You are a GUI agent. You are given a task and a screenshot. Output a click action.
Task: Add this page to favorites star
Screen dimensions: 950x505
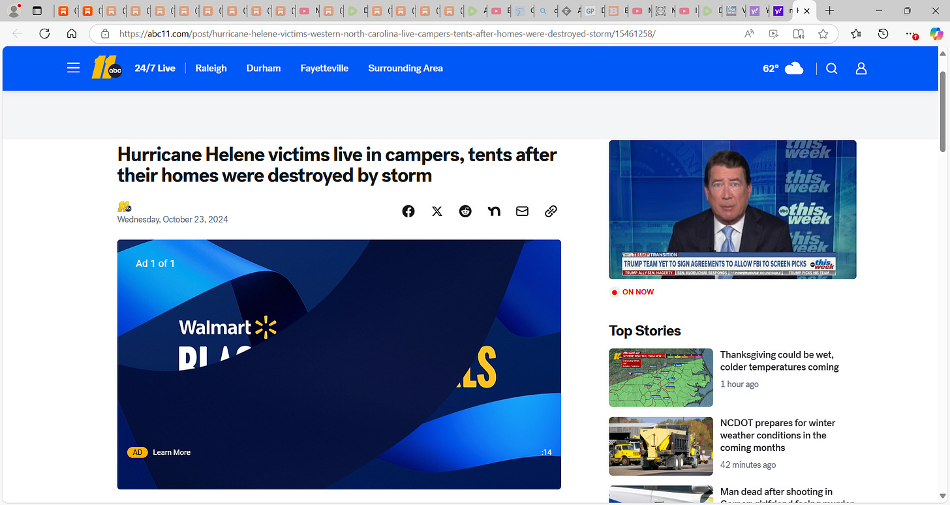(x=823, y=33)
